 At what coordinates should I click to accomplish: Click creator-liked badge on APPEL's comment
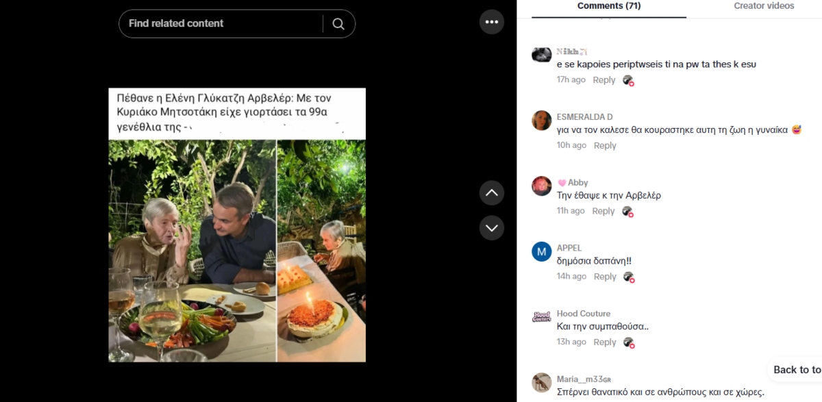[629, 277]
